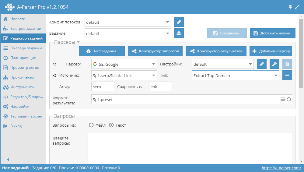
Task: Open a-parser.com link in status bar
Action: coord(281,168)
